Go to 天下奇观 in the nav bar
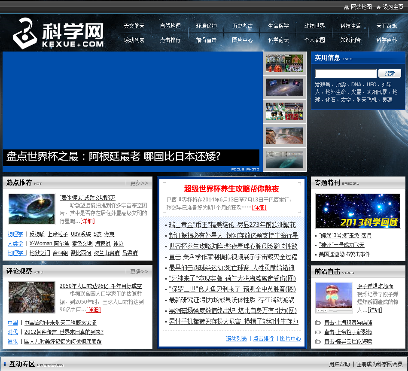408x371 pixels. click(x=387, y=26)
